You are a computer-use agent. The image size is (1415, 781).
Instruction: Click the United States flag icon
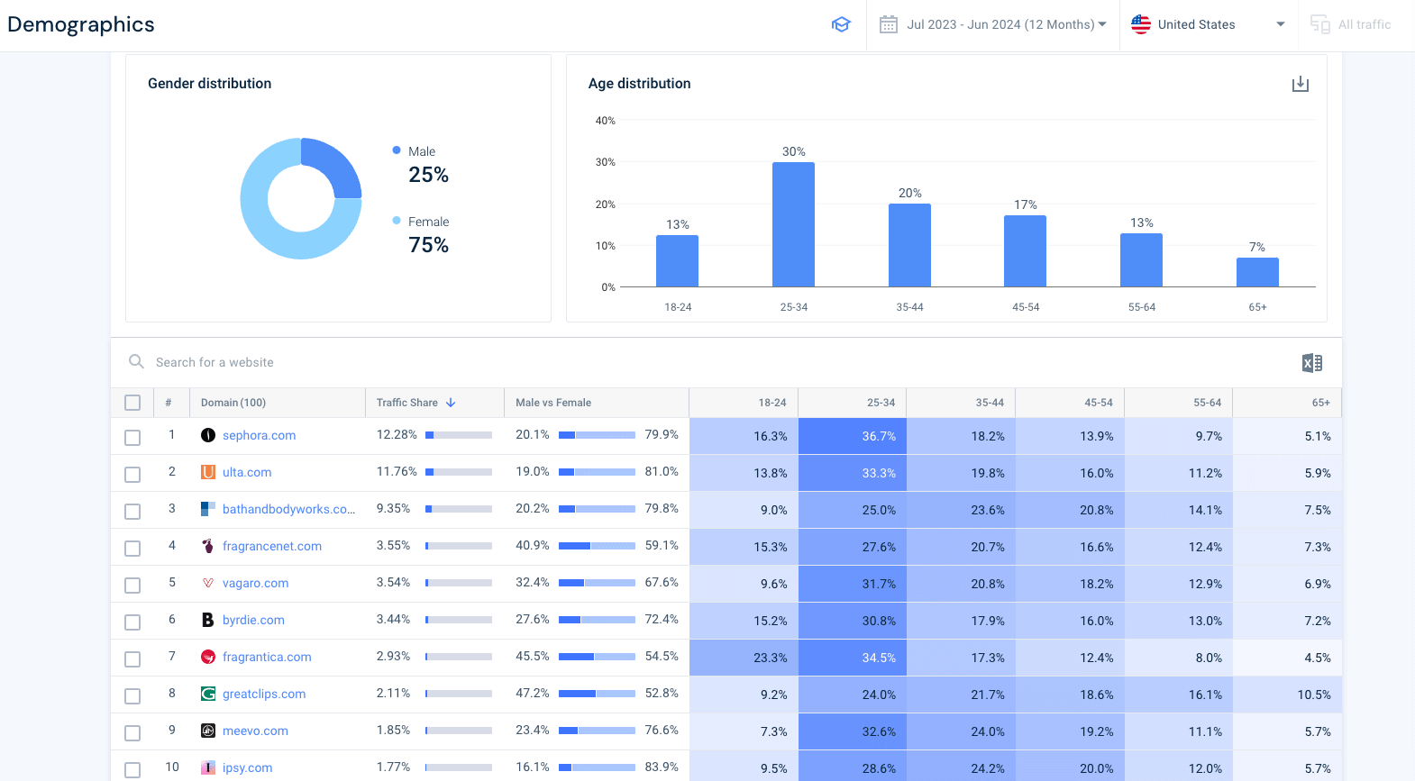coord(1141,24)
